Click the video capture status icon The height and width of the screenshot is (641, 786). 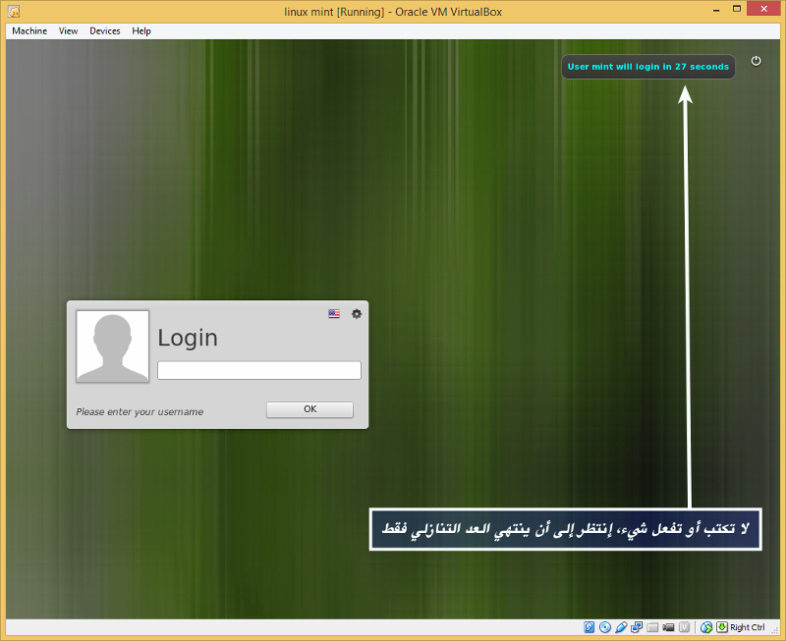click(x=668, y=627)
